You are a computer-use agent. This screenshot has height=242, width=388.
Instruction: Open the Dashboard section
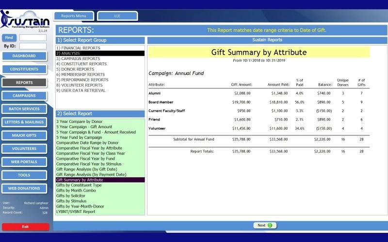[x=24, y=56]
